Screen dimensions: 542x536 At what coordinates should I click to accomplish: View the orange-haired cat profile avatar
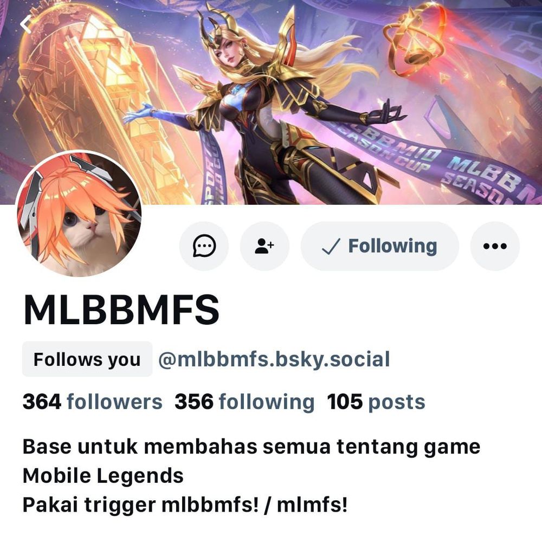coord(79,214)
